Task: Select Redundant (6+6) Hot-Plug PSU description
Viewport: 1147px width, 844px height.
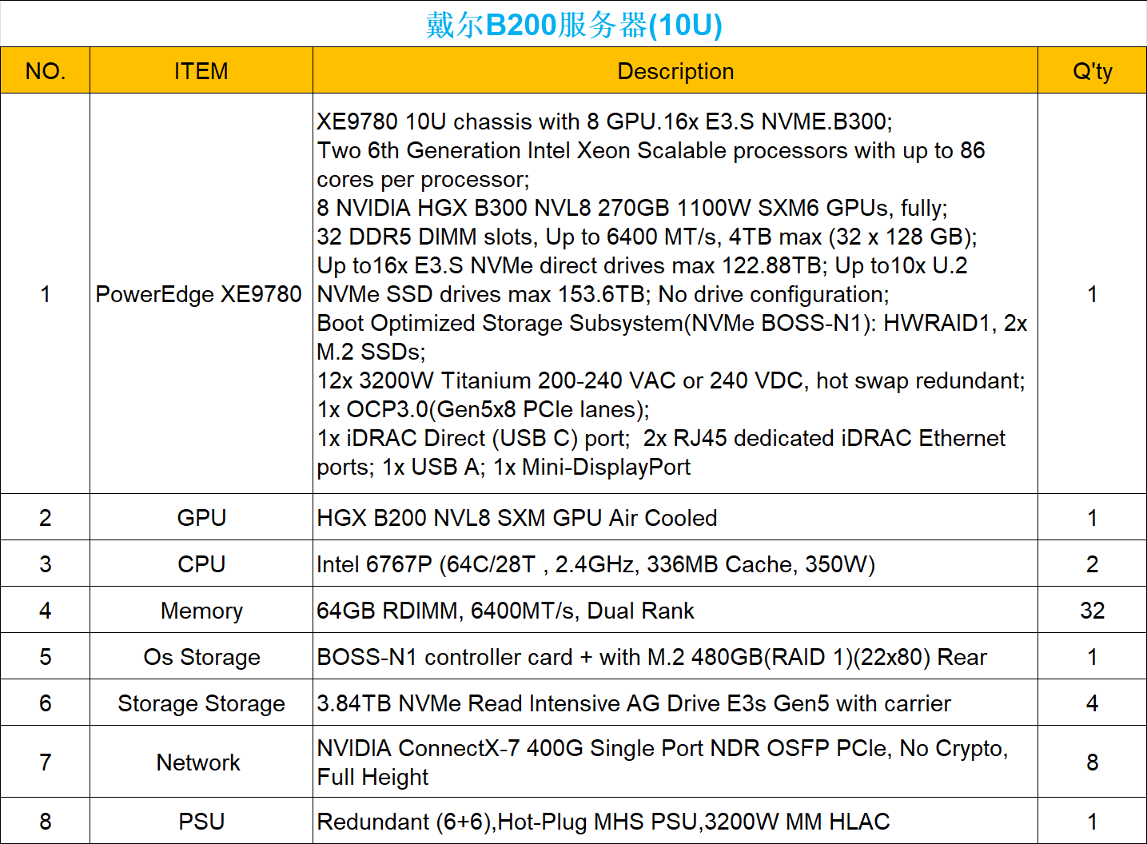Action: pyautogui.click(x=675, y=822)
